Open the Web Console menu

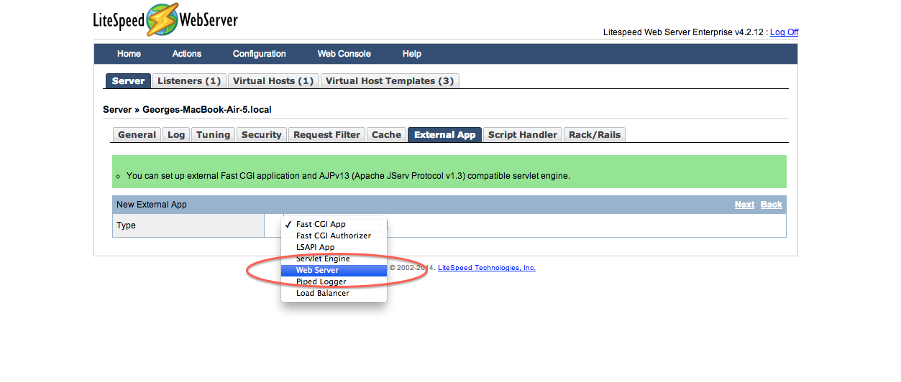tap(344, 54)
